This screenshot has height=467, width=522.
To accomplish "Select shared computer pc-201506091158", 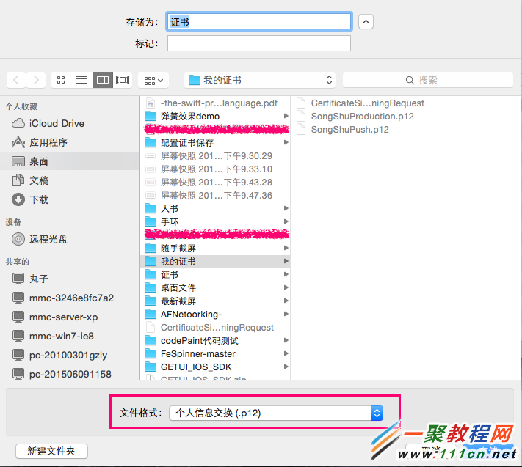I will pos(70,374).
